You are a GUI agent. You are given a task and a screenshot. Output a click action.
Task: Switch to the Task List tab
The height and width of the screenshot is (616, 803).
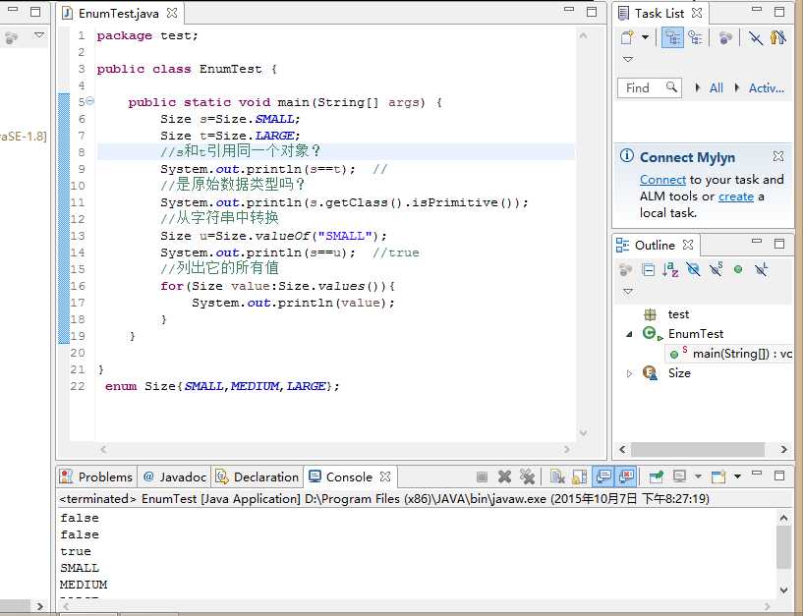[660, 14]
